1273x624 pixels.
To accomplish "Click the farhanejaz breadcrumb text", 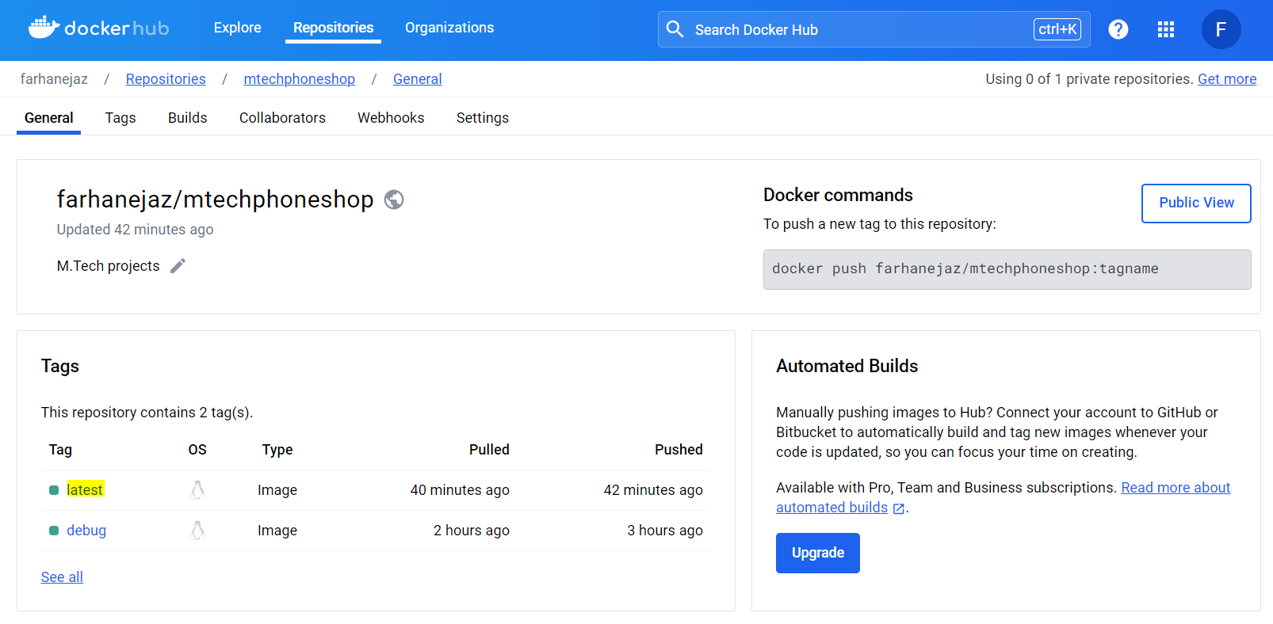I will point(54,79).
